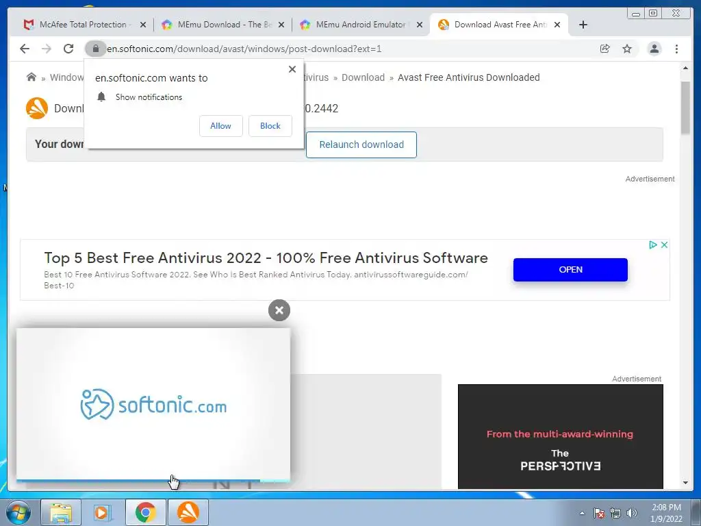Block notifications from en.softonic.com
Image resolution: width=701 pixels, height=526 pixels.
point(270,126)
